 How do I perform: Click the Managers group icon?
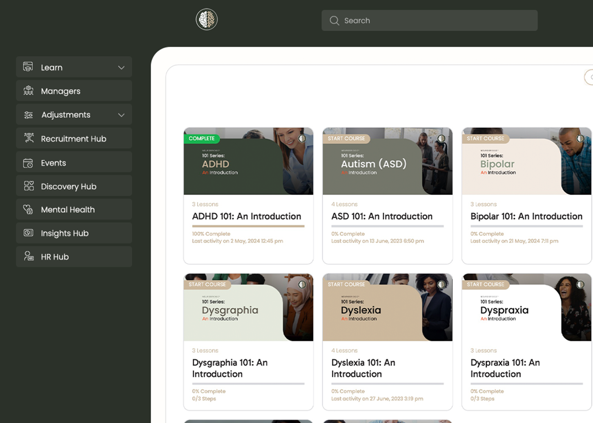click(x=28, y=91)
